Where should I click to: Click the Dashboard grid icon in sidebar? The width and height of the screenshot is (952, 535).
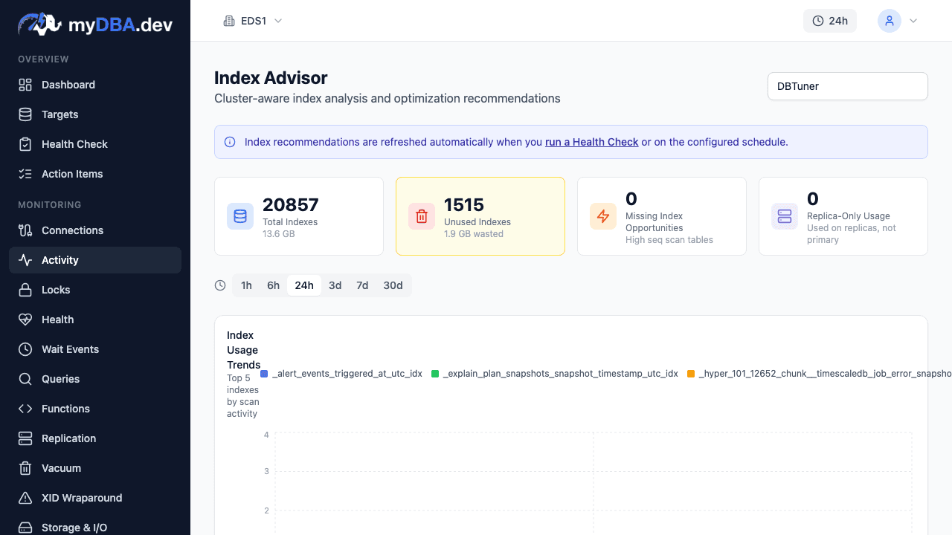pyautogui.click(x=25, y=85)
